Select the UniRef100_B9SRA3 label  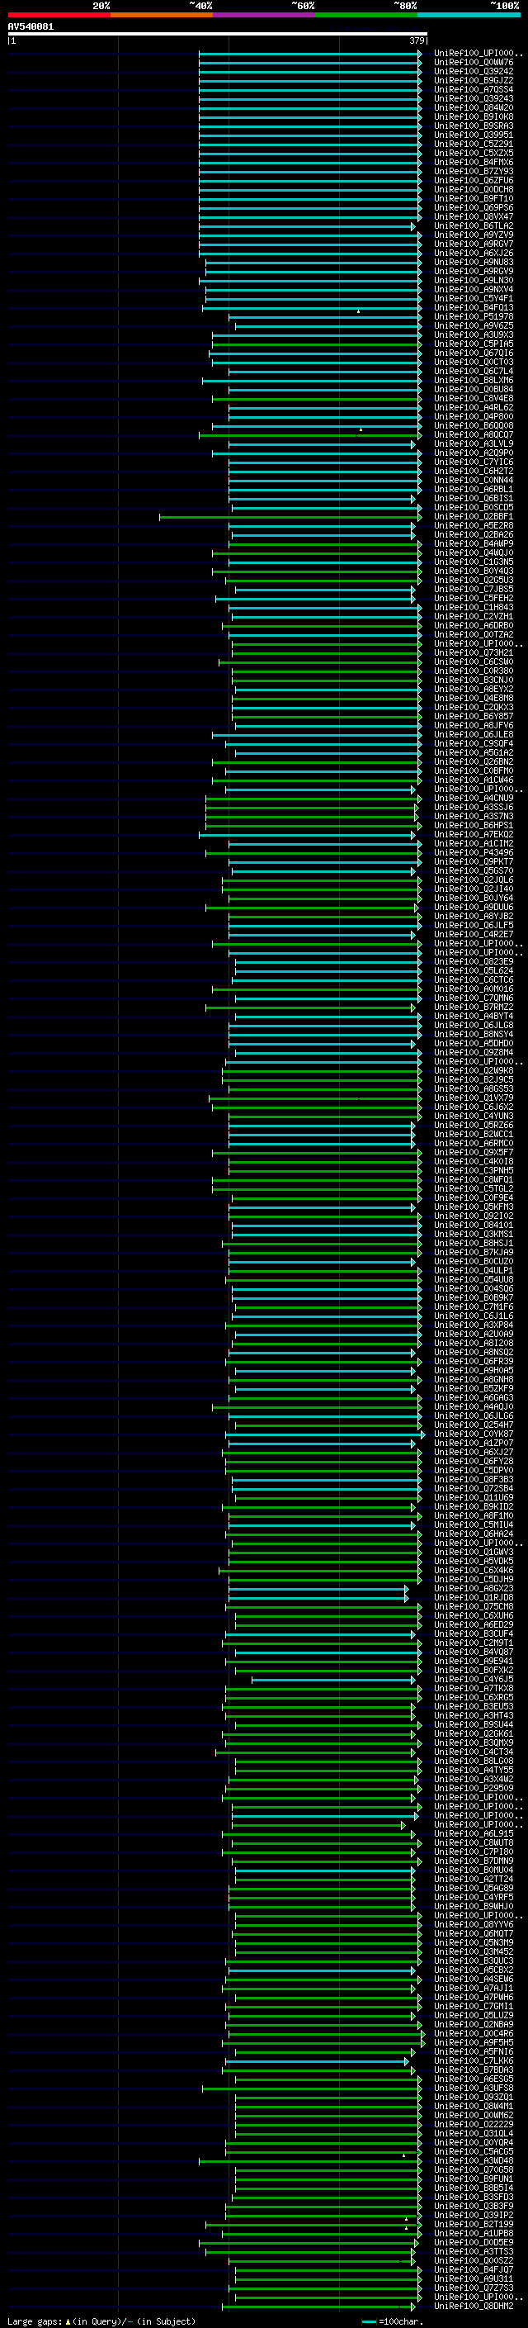[473, 126]
